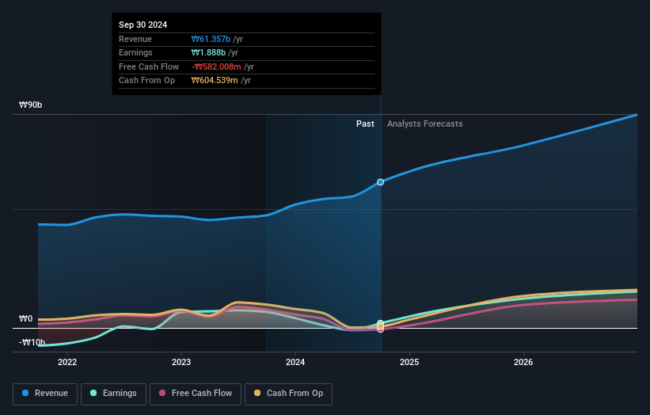Click the Sep 30 2024 tooltip date
The height and width of the screenshot is (415, 650).
143,25
